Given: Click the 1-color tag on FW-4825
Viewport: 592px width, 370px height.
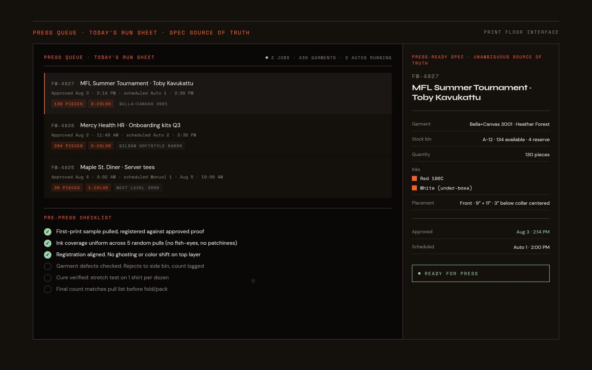Looking at the screenshot, I should (98, 188).
